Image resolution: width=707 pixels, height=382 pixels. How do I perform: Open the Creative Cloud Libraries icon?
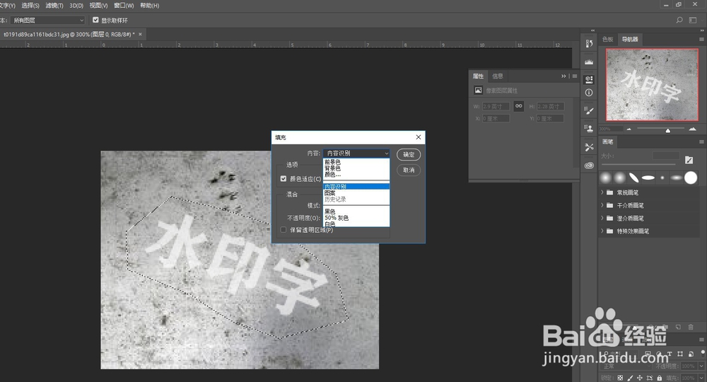tap(589, 166)
